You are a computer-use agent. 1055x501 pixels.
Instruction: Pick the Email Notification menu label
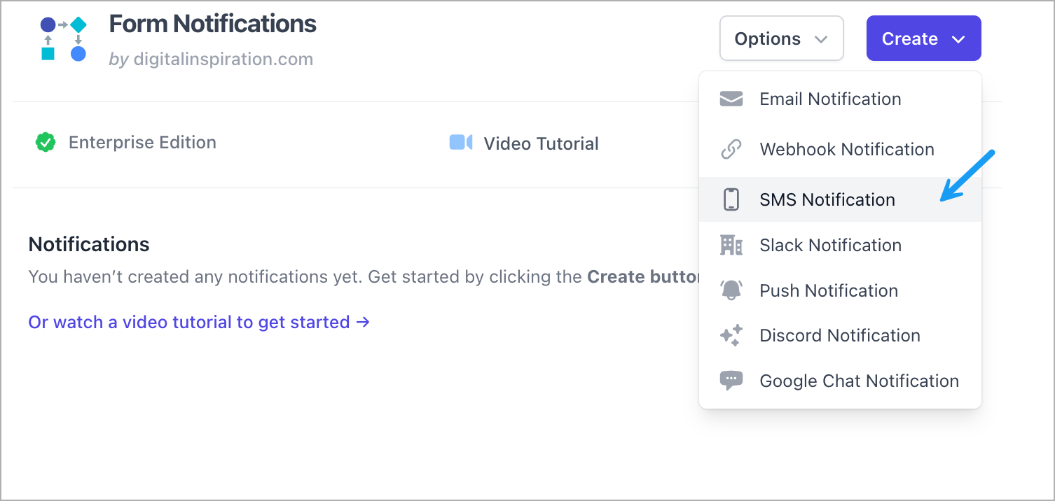[x=830, y=99]
